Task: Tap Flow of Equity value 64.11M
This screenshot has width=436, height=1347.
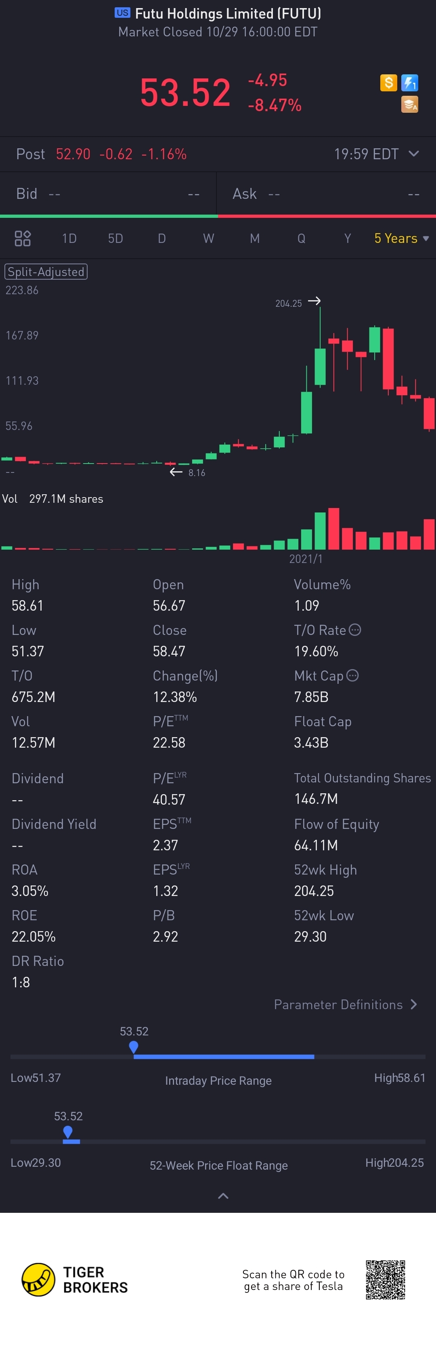Action: click(316, 845)
